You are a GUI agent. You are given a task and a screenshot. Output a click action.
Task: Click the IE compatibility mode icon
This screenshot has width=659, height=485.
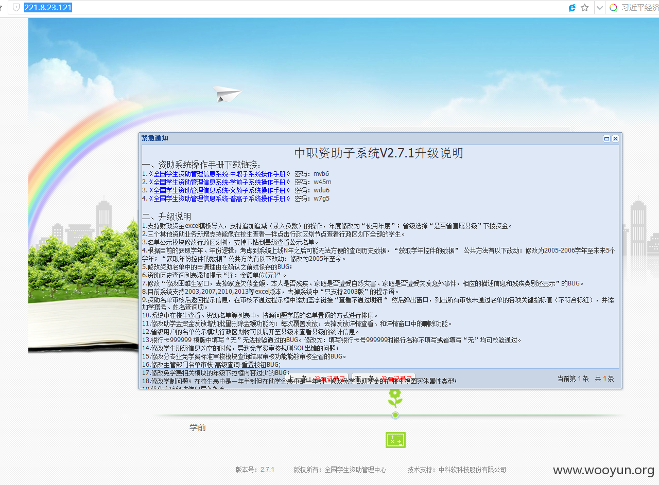572,8
